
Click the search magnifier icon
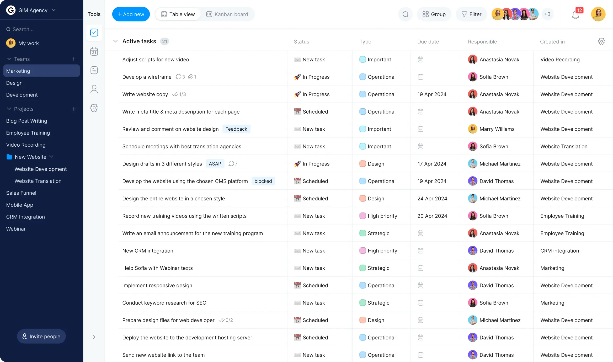[405, 14]
